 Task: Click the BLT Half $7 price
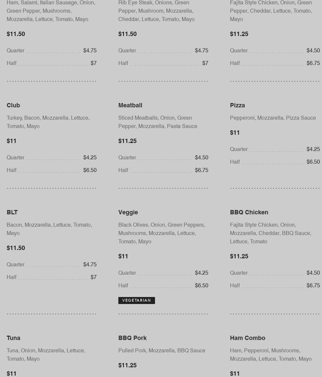coord(93,277)
